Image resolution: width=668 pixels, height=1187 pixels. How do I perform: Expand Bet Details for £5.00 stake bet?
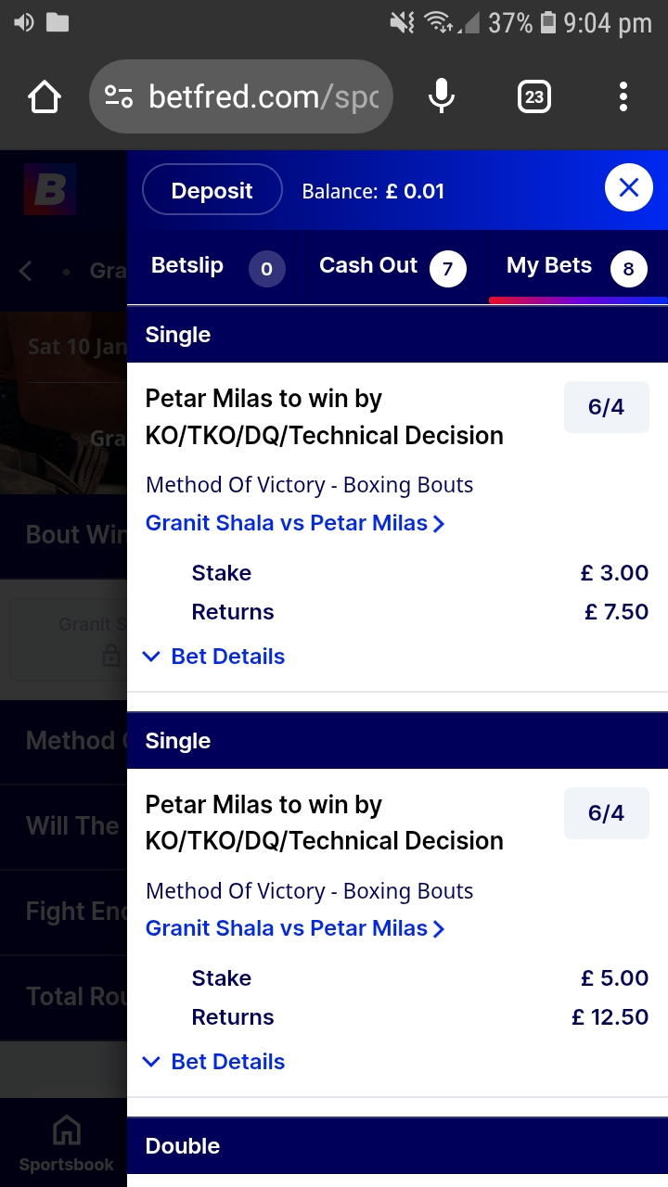214,1062
